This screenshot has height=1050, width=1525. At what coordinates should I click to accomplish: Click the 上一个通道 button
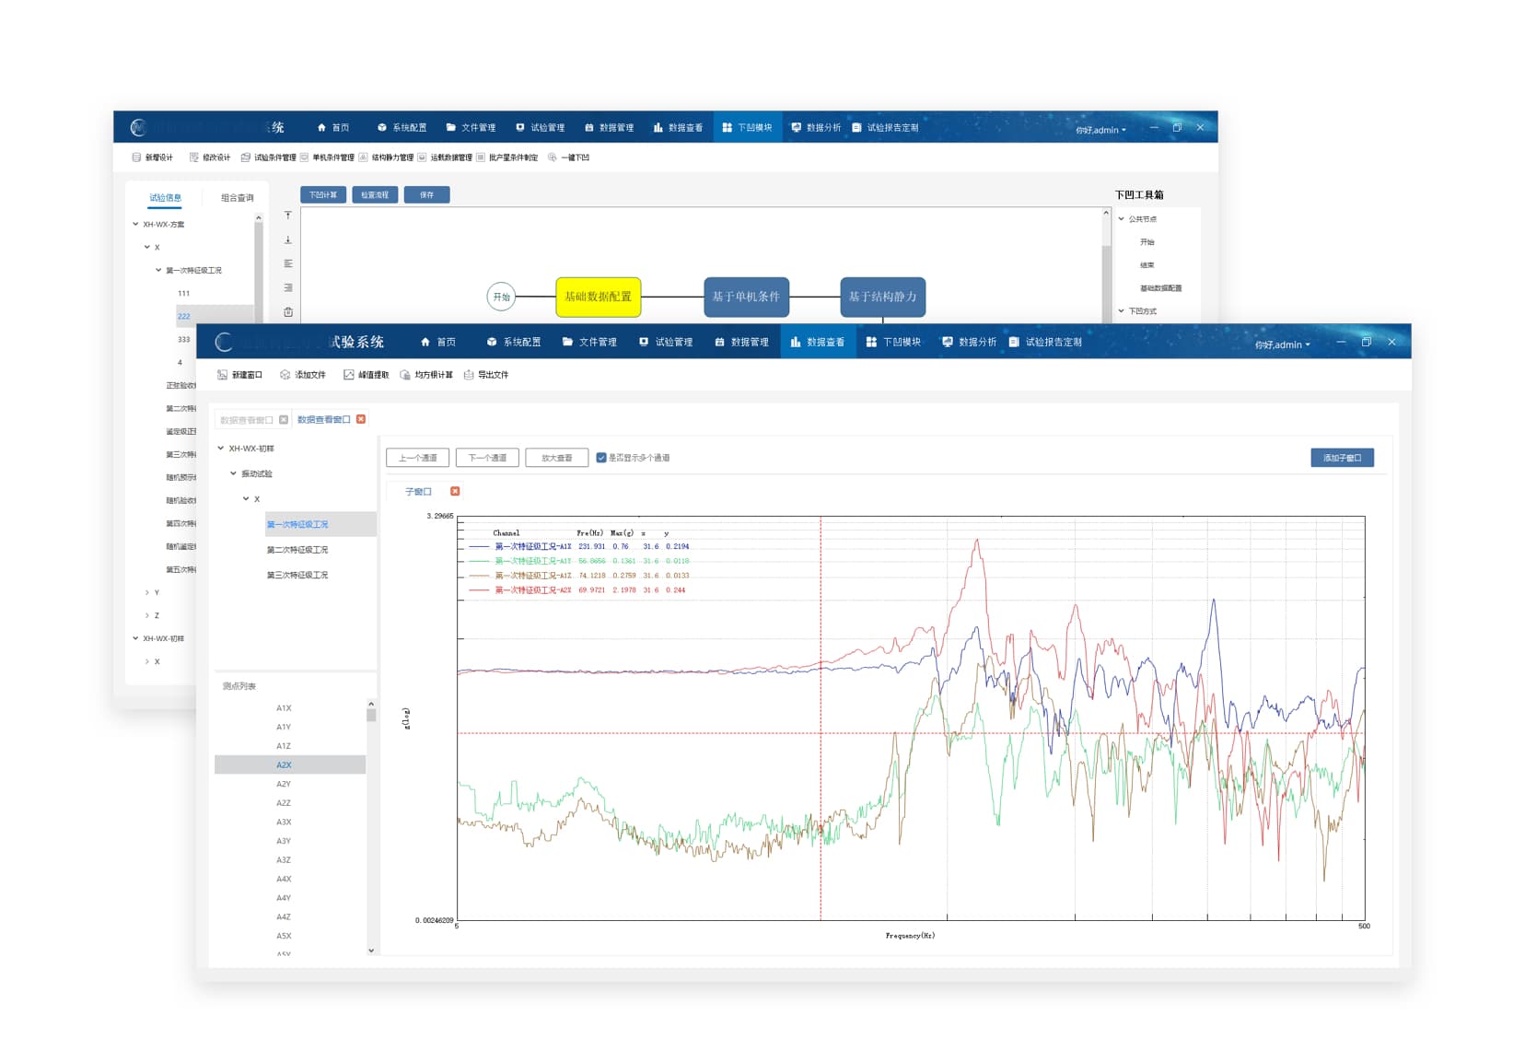tap(418, 458)
